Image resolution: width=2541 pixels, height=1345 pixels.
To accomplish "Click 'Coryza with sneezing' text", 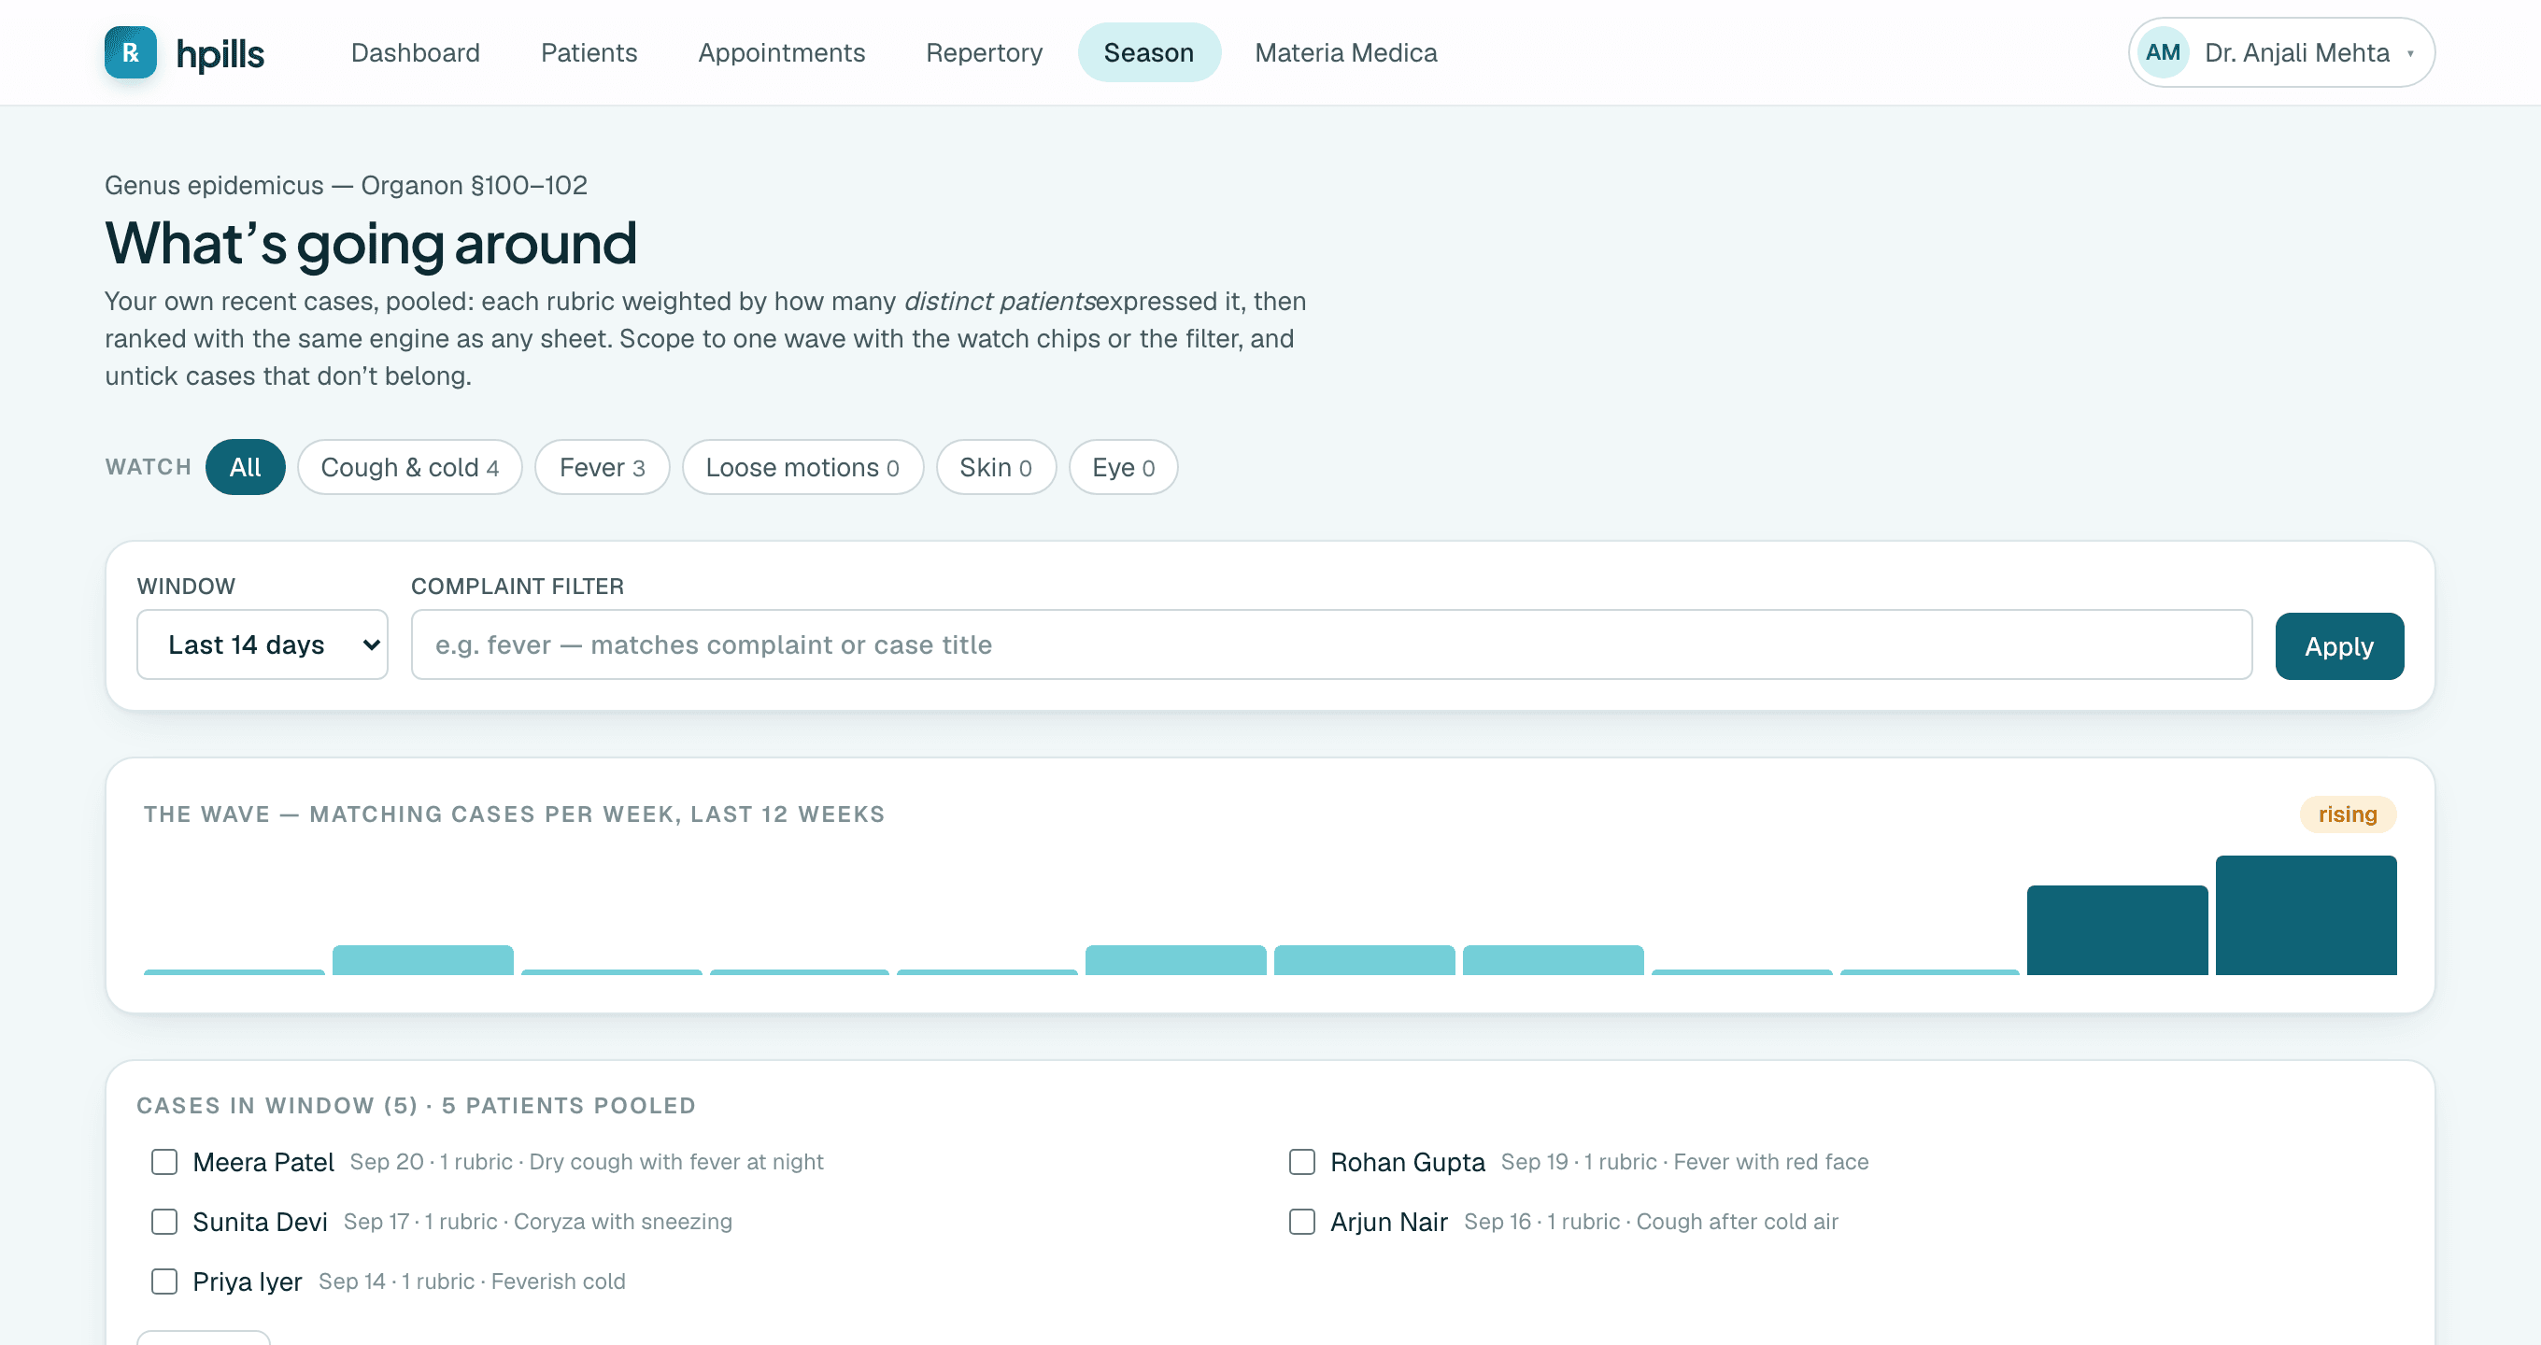I will [x=622, y=1223].
